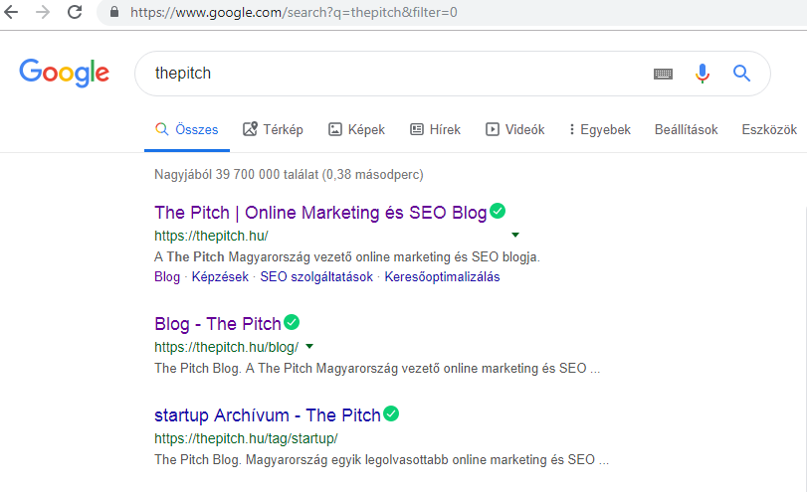
Task: Click the Képzések sitelink
Action: (x=220, y=277)
